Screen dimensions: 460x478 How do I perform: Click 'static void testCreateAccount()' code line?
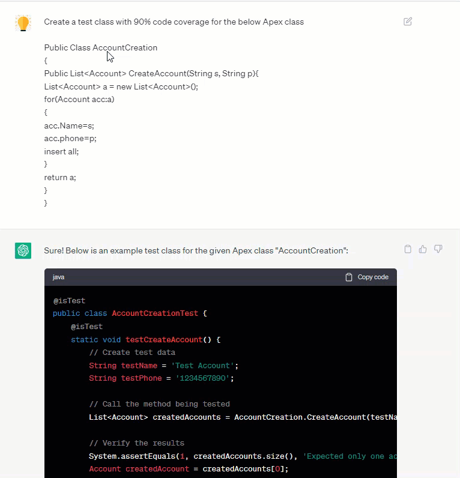146,340
